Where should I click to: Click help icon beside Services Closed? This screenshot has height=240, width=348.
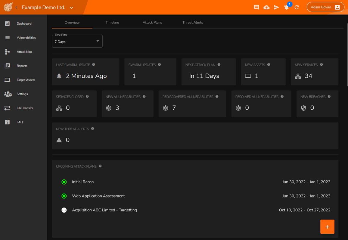[x=87, y=97]
